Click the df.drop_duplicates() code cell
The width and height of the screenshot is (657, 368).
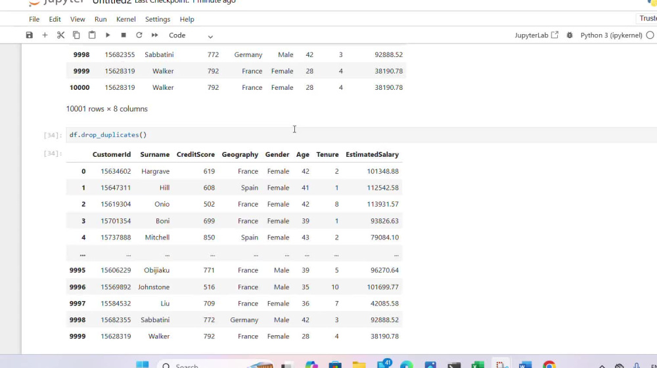point(360,135)
